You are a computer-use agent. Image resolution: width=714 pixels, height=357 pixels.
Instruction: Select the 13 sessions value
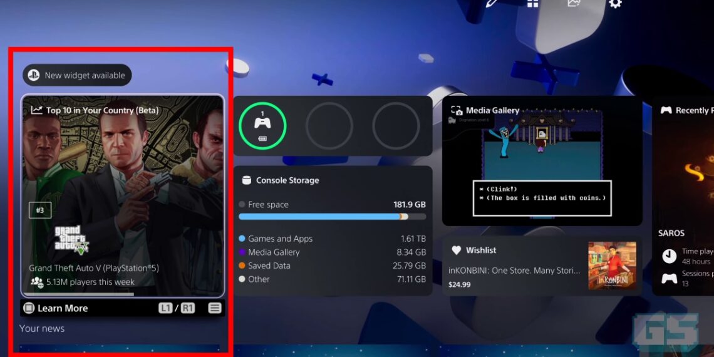685,284
